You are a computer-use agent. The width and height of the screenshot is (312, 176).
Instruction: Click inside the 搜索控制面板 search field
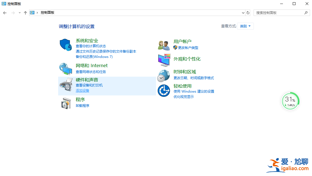tap(280, 13)
